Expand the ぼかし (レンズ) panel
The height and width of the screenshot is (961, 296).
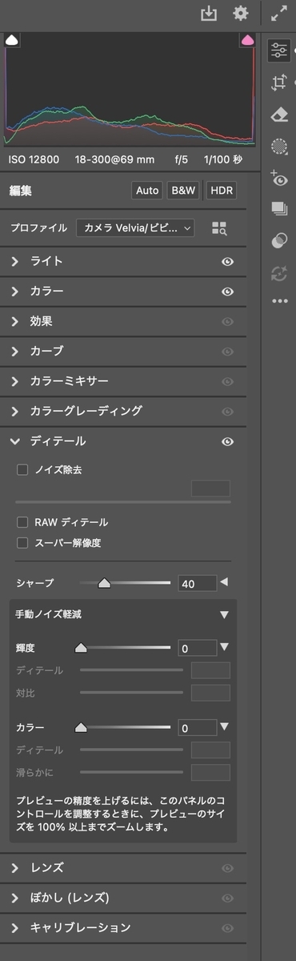[x=15, y=898]
